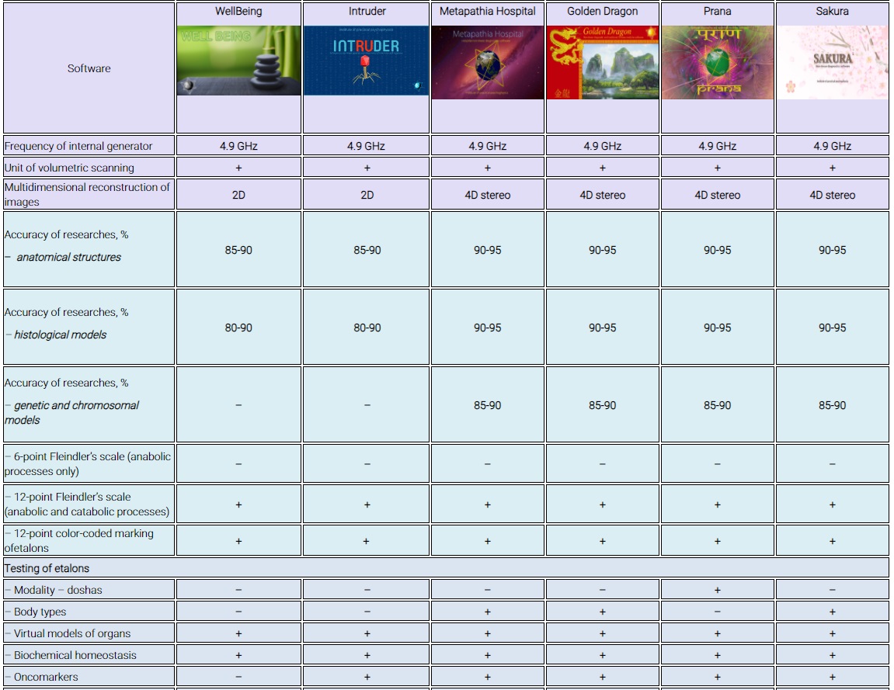Select the Sakura column header text
This screenshot has height=690, width=894.
pyautogui.click(x=833, y=12)
